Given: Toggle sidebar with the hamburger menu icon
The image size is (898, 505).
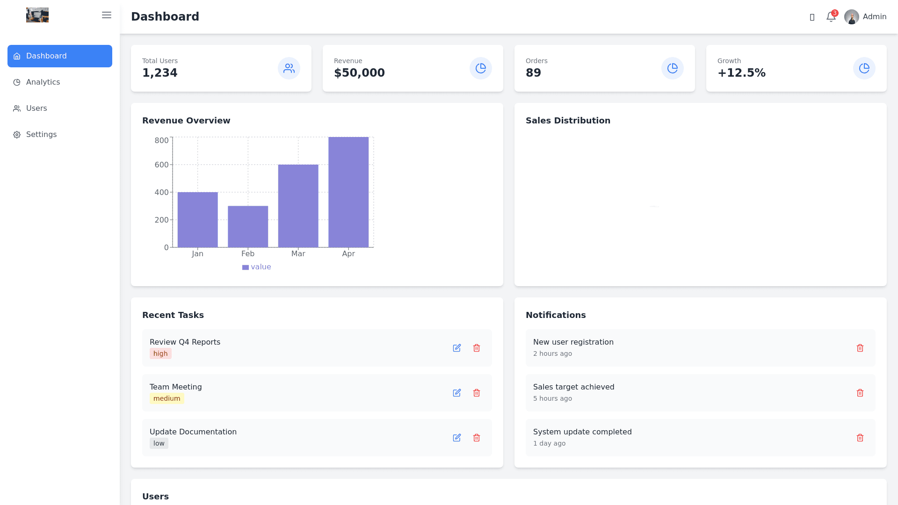Looking at the screenshot, I should click(107, 15).
